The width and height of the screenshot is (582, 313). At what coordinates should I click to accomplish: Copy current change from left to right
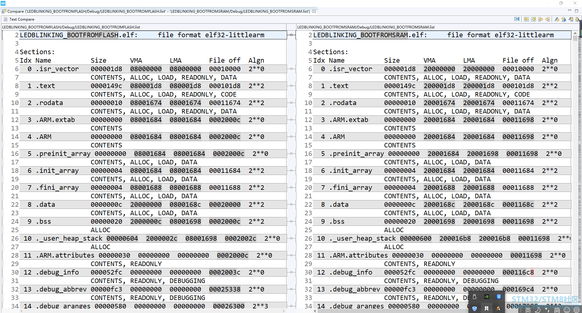click(541, 19)
